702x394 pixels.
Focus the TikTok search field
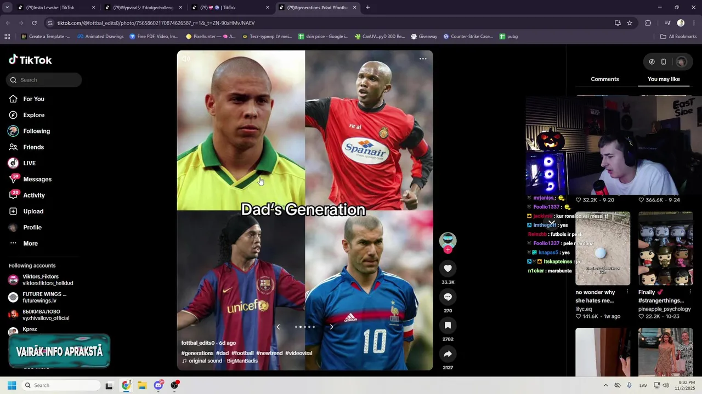pos(44,80)
